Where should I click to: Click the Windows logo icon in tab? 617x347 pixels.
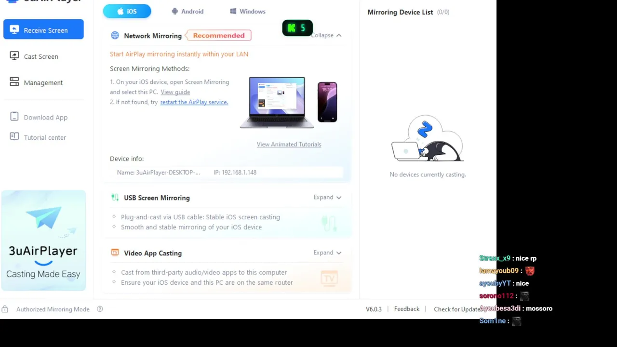[x=233, y=11]
